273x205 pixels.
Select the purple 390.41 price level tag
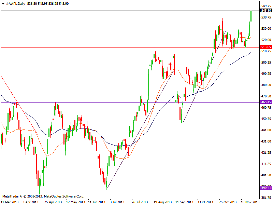265,188
